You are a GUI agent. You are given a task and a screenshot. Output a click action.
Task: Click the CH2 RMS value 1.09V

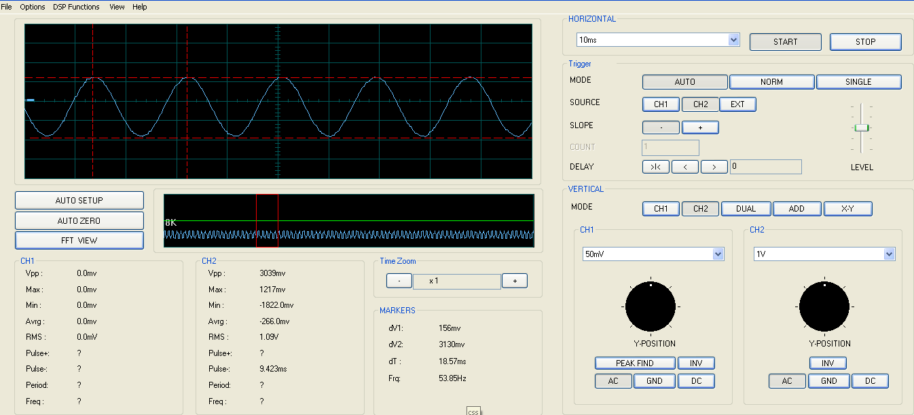tap(269, 337)
